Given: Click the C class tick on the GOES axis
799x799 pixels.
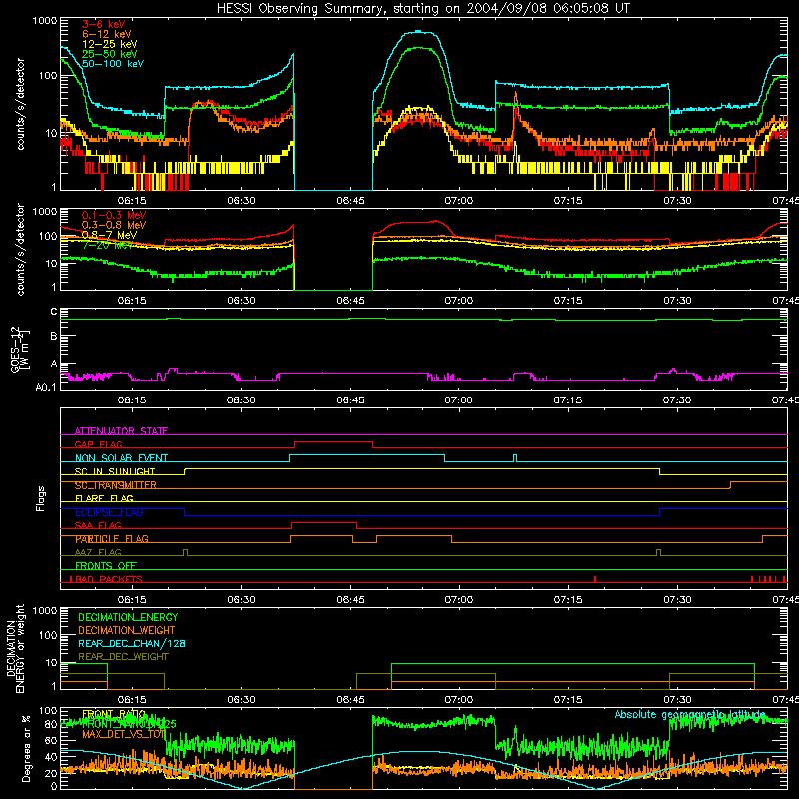Looking at the screenshot, I should click(x=54, y=312).
